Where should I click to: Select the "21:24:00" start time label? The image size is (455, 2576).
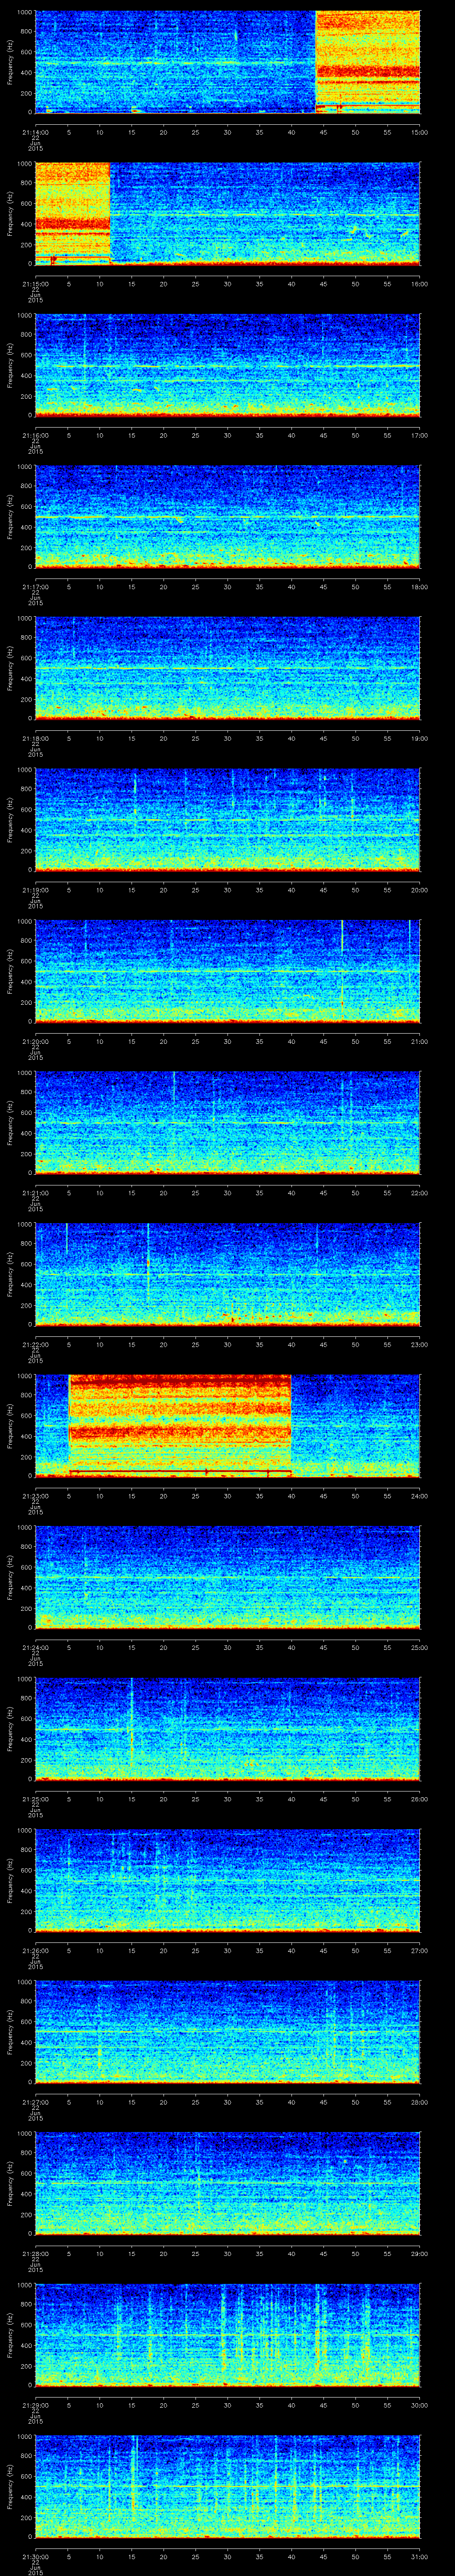click(35, 1647)
